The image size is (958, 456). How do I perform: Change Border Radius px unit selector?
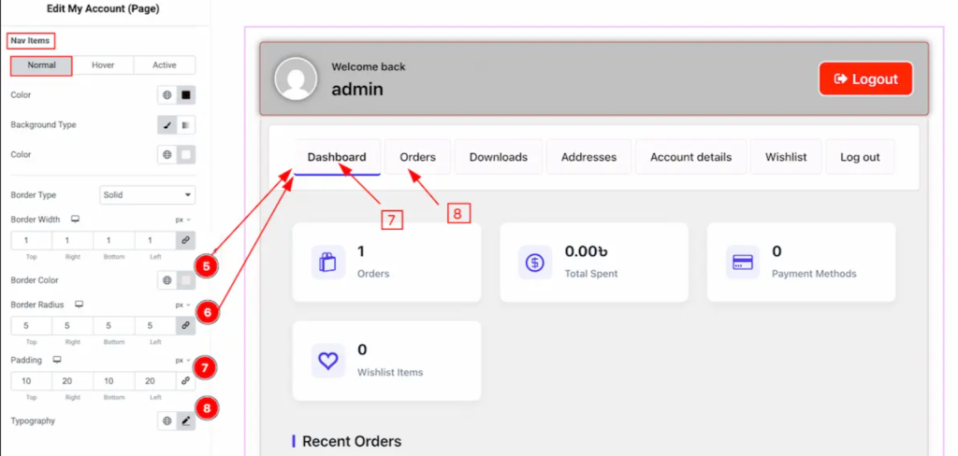pos(182,305)
